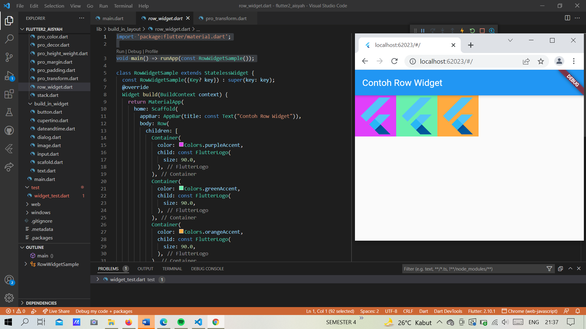
Task: Toggle the Problems filter icon
Action: click(549, 269)
